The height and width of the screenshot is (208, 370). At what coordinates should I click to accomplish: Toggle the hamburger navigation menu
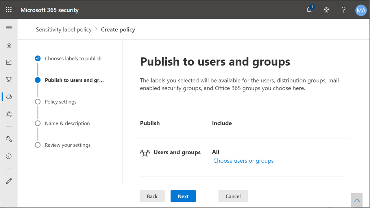pyautogui.click(x=9, y=27)
